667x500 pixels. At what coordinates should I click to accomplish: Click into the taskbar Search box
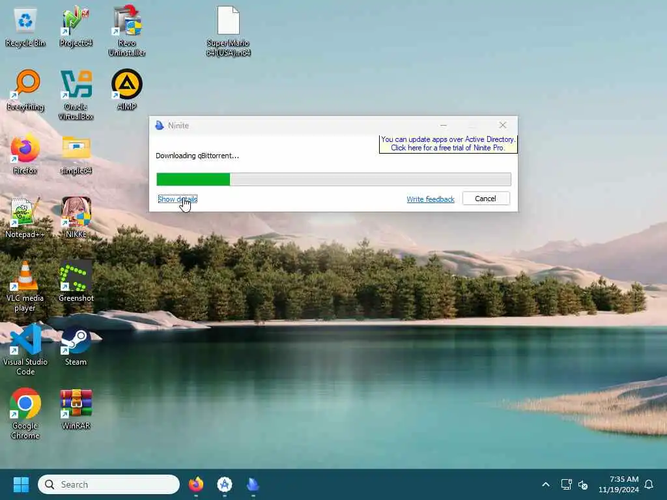tap(109, 484)
